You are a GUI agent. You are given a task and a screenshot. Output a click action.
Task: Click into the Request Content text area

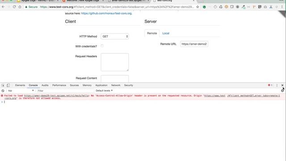coord(115,79)
